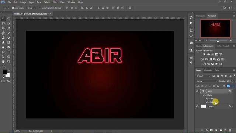Hide Layer 0 visibility eye
Image resolution: width=236 pixels, height=133 pixels.
click(x=197, y=106)
